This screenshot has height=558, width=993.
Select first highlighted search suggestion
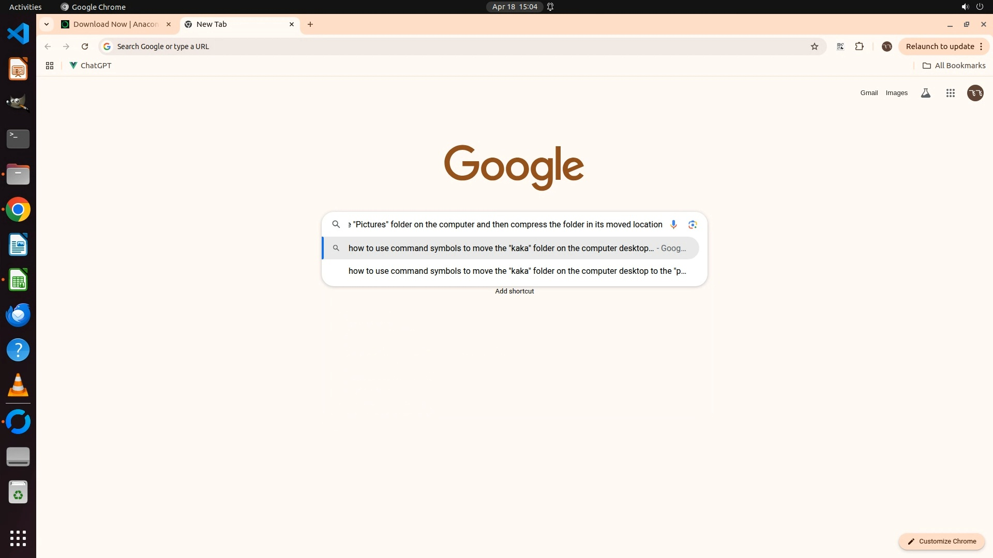click(501, 248)
